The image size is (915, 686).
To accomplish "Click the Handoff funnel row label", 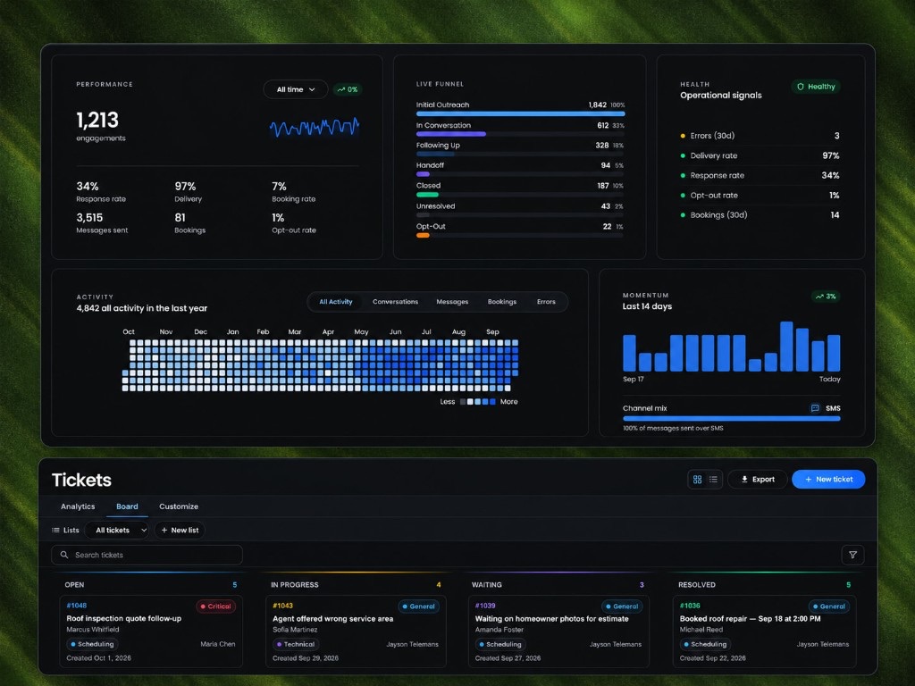I will click(x=430, y=165).
